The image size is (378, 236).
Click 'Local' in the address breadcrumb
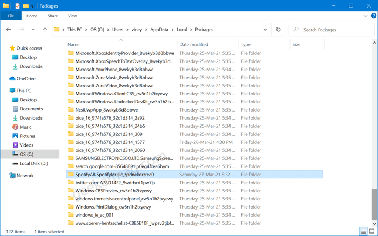182,30
